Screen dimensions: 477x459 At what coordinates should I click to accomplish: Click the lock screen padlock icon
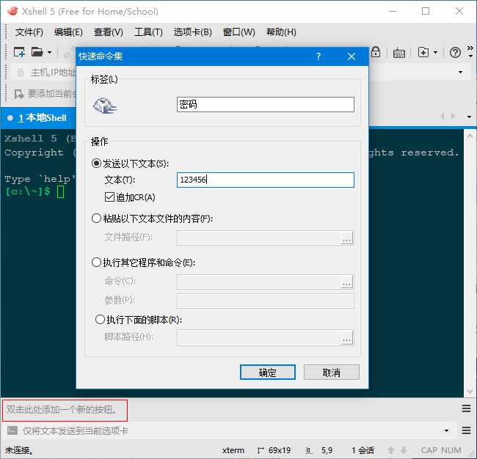point(376,52)
